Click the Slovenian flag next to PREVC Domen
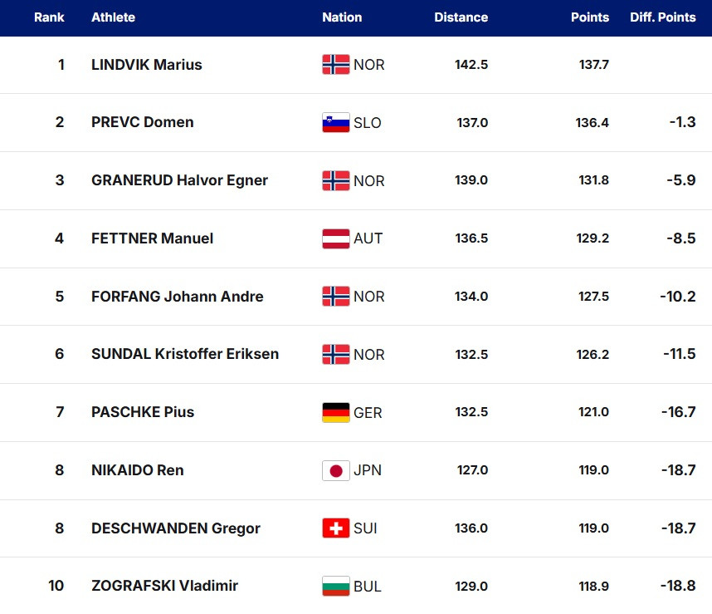712x614 pixels. click(x=335, y=123)
